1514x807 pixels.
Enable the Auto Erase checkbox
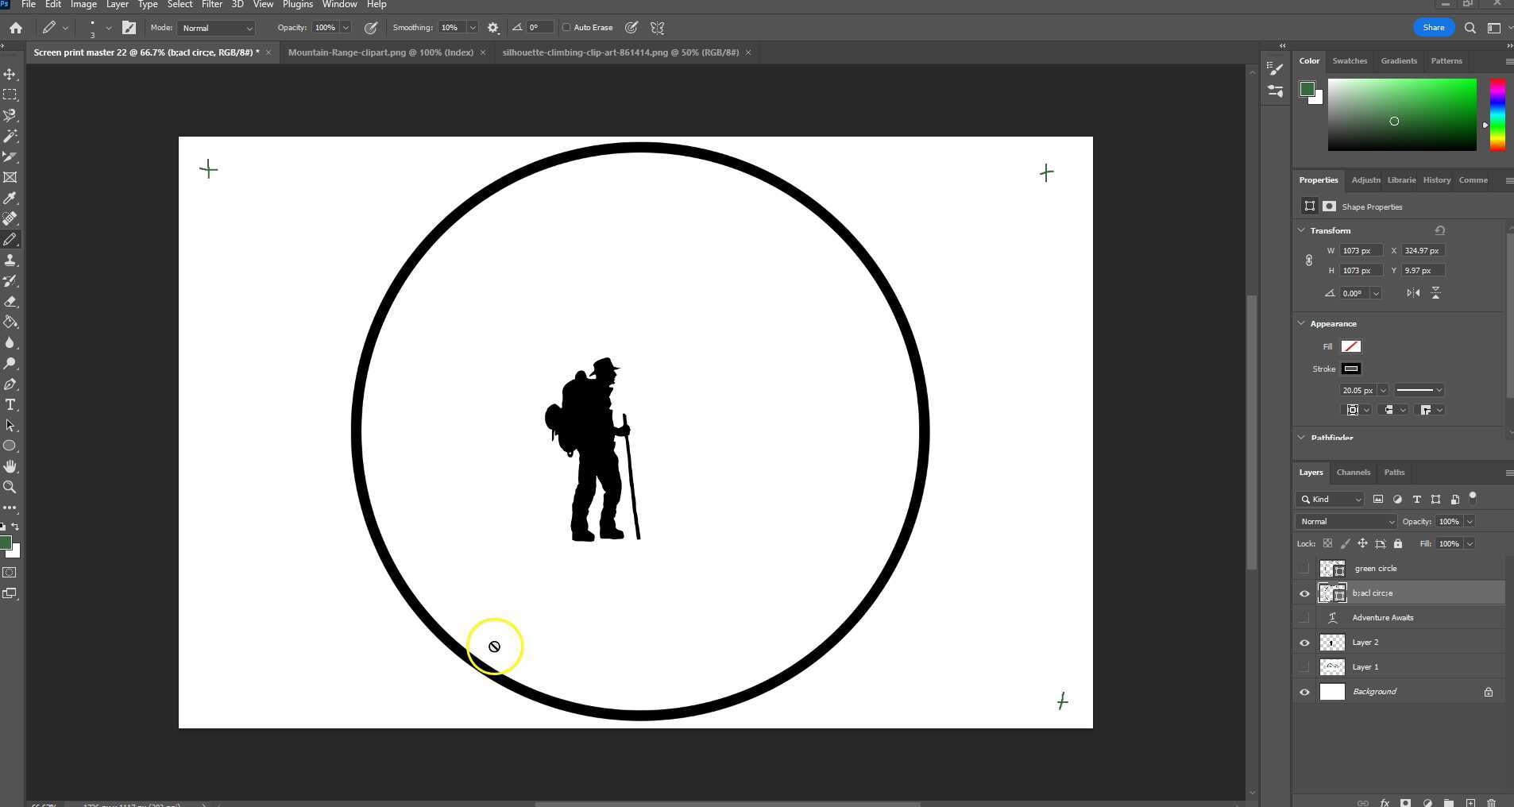(566, 28)
